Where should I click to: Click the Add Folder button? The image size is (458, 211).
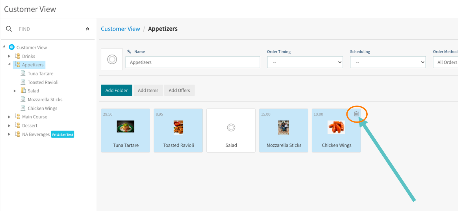point(116,90)
